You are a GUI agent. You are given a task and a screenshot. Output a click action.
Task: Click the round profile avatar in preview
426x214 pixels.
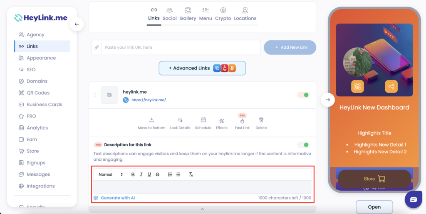click(x=357, y=62)
